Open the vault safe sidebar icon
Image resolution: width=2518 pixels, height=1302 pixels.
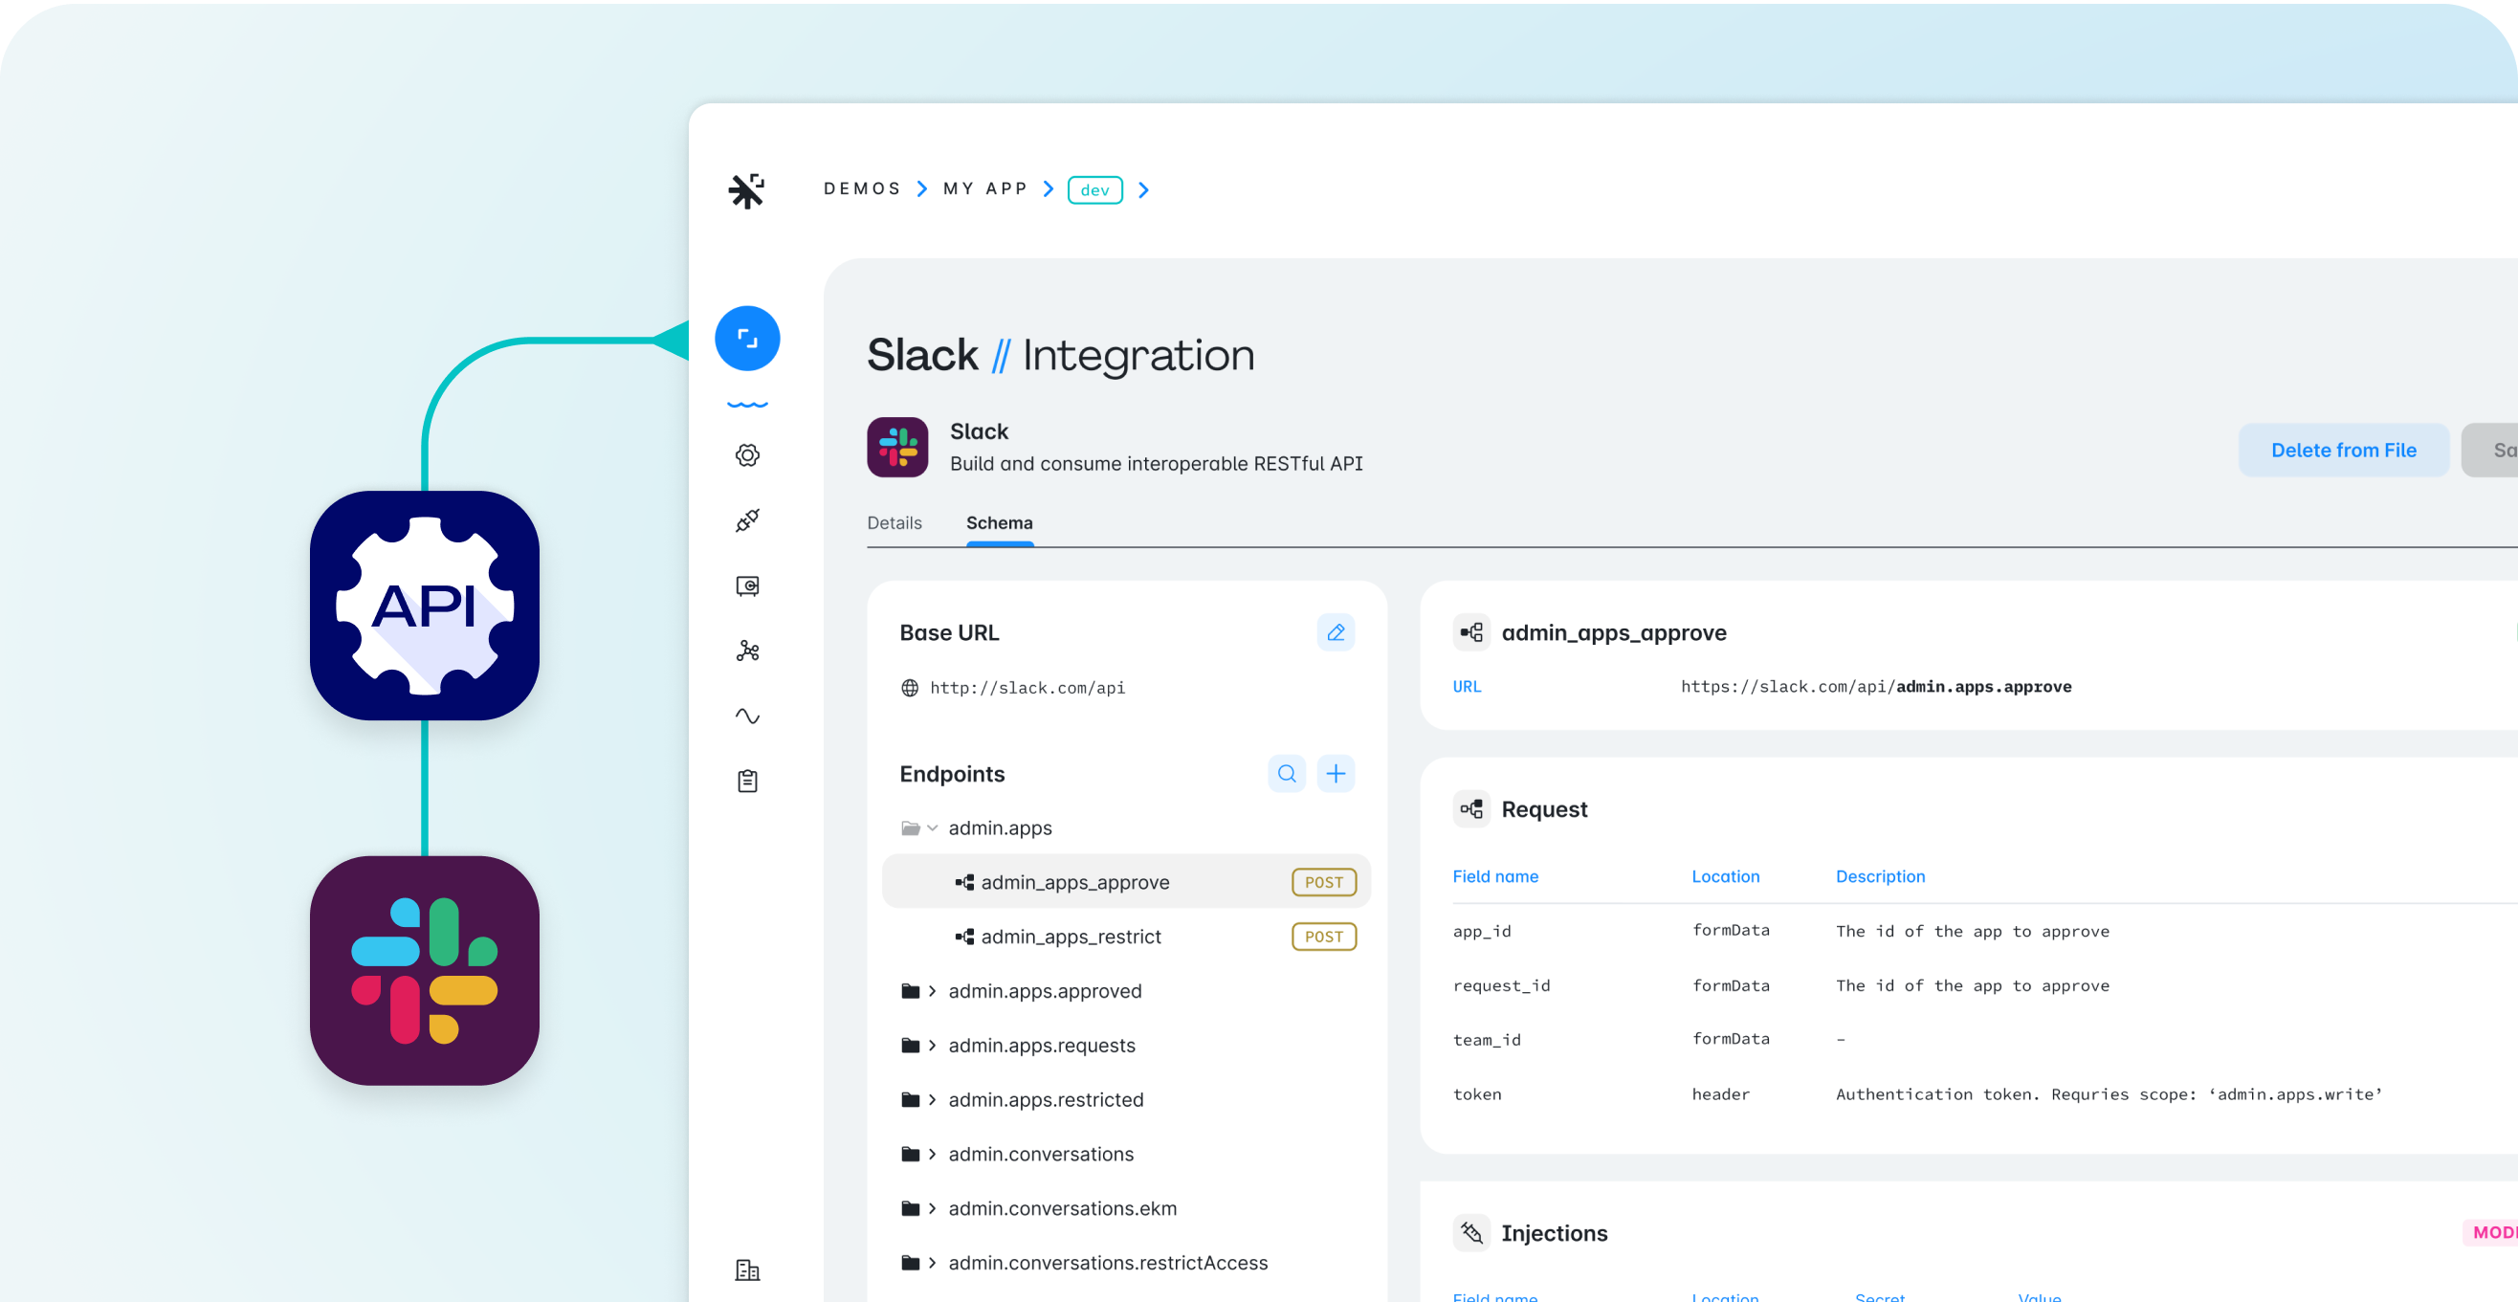coord(747,585)
